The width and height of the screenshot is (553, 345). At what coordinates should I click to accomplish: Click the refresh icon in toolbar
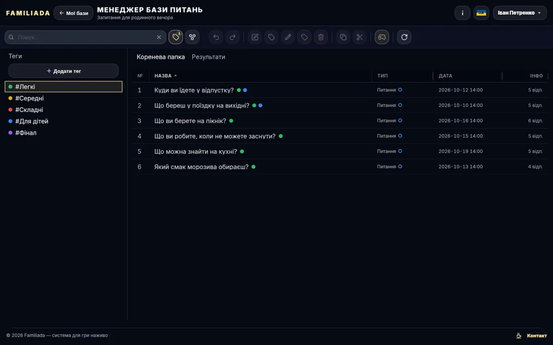pyautogui.click(x=404, y=37)
